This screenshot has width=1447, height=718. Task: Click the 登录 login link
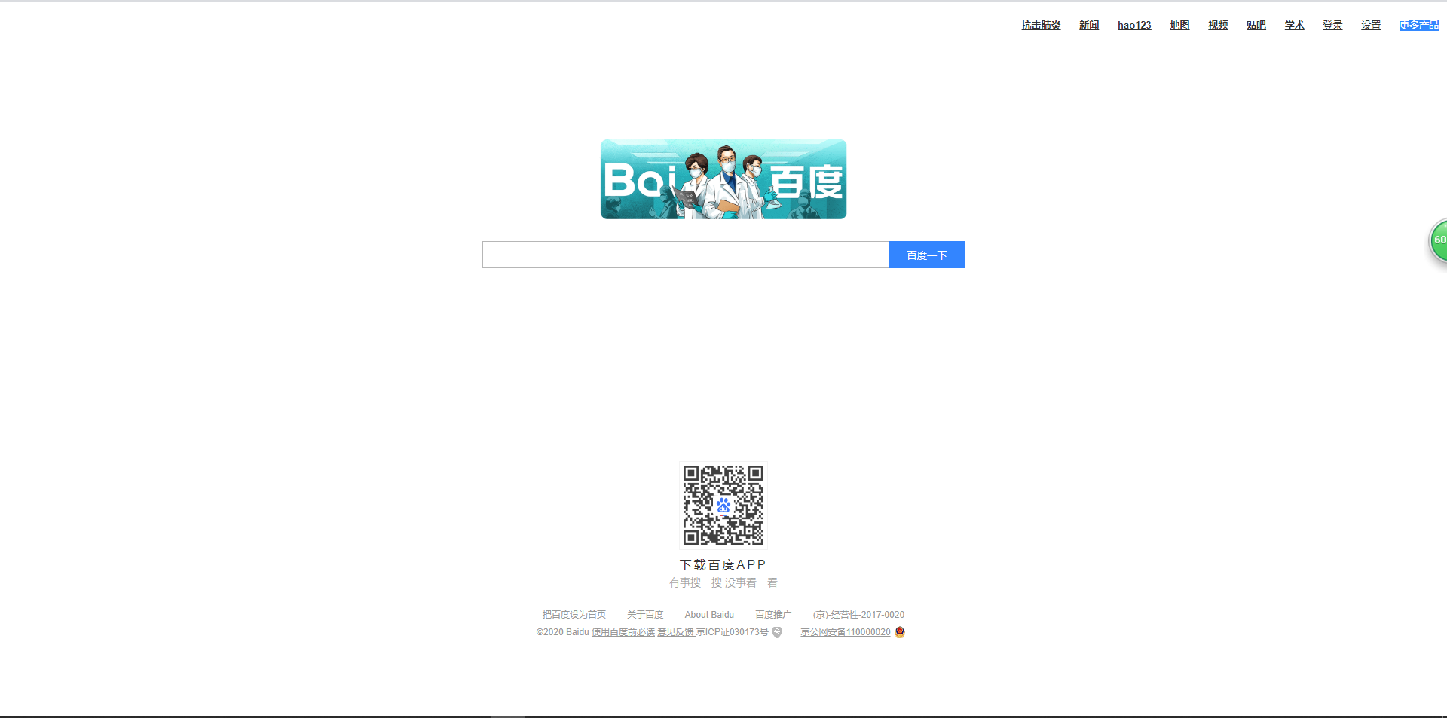pyautogui.click(x=1332, y=25)
